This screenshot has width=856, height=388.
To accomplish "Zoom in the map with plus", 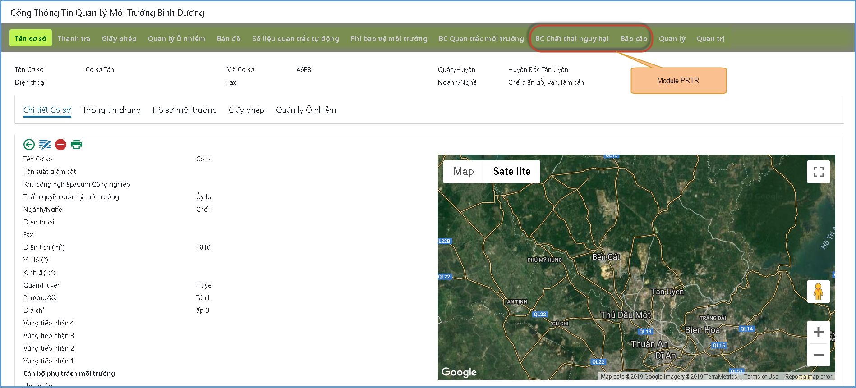I will (x=818, y=333).
